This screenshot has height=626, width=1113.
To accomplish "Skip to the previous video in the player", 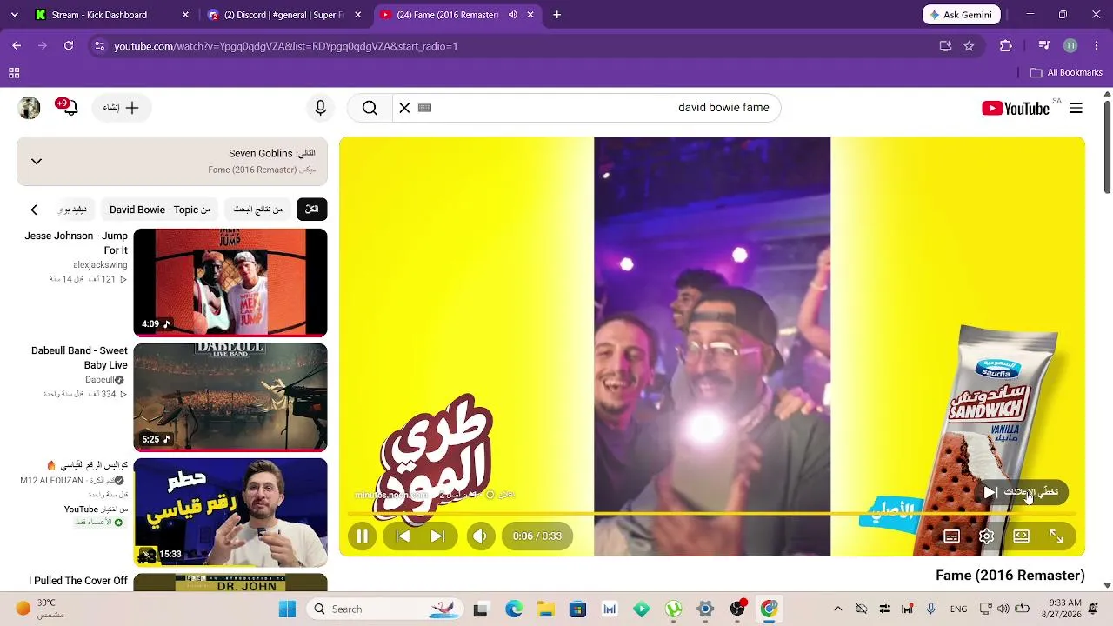I will (403, 536).
